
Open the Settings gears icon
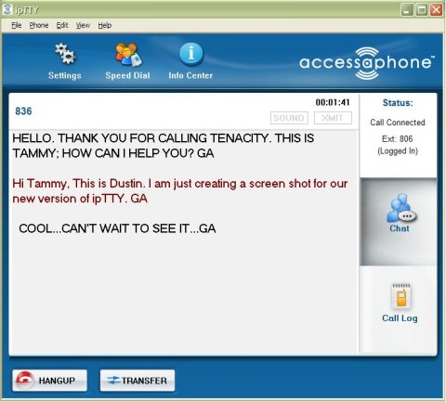click(x=65, y=54)
